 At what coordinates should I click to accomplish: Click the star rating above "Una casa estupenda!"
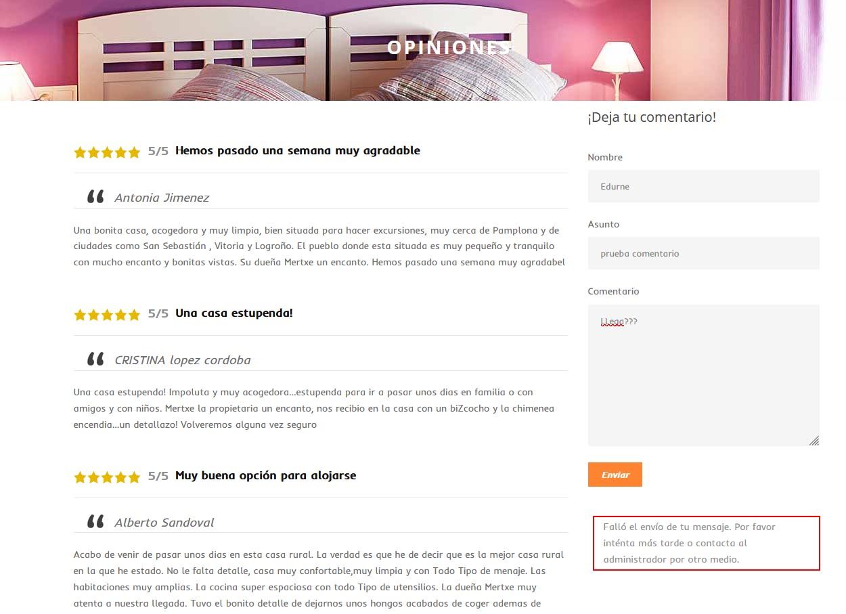click(x=107, y=315)
